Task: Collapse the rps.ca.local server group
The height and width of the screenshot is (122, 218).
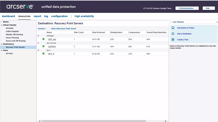Action: pos(38,43)
